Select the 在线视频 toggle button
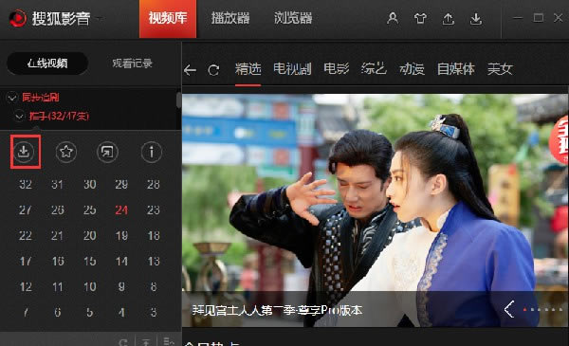 pyautogui.click(x=47, y=64)
